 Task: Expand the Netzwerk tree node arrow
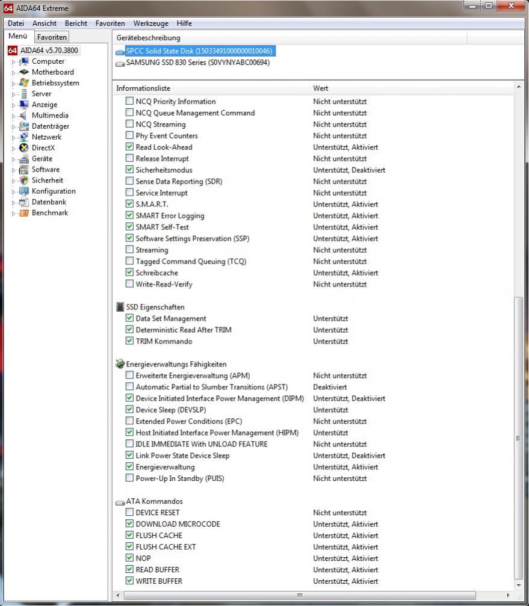pyautogui.click(x=13, y=138)
